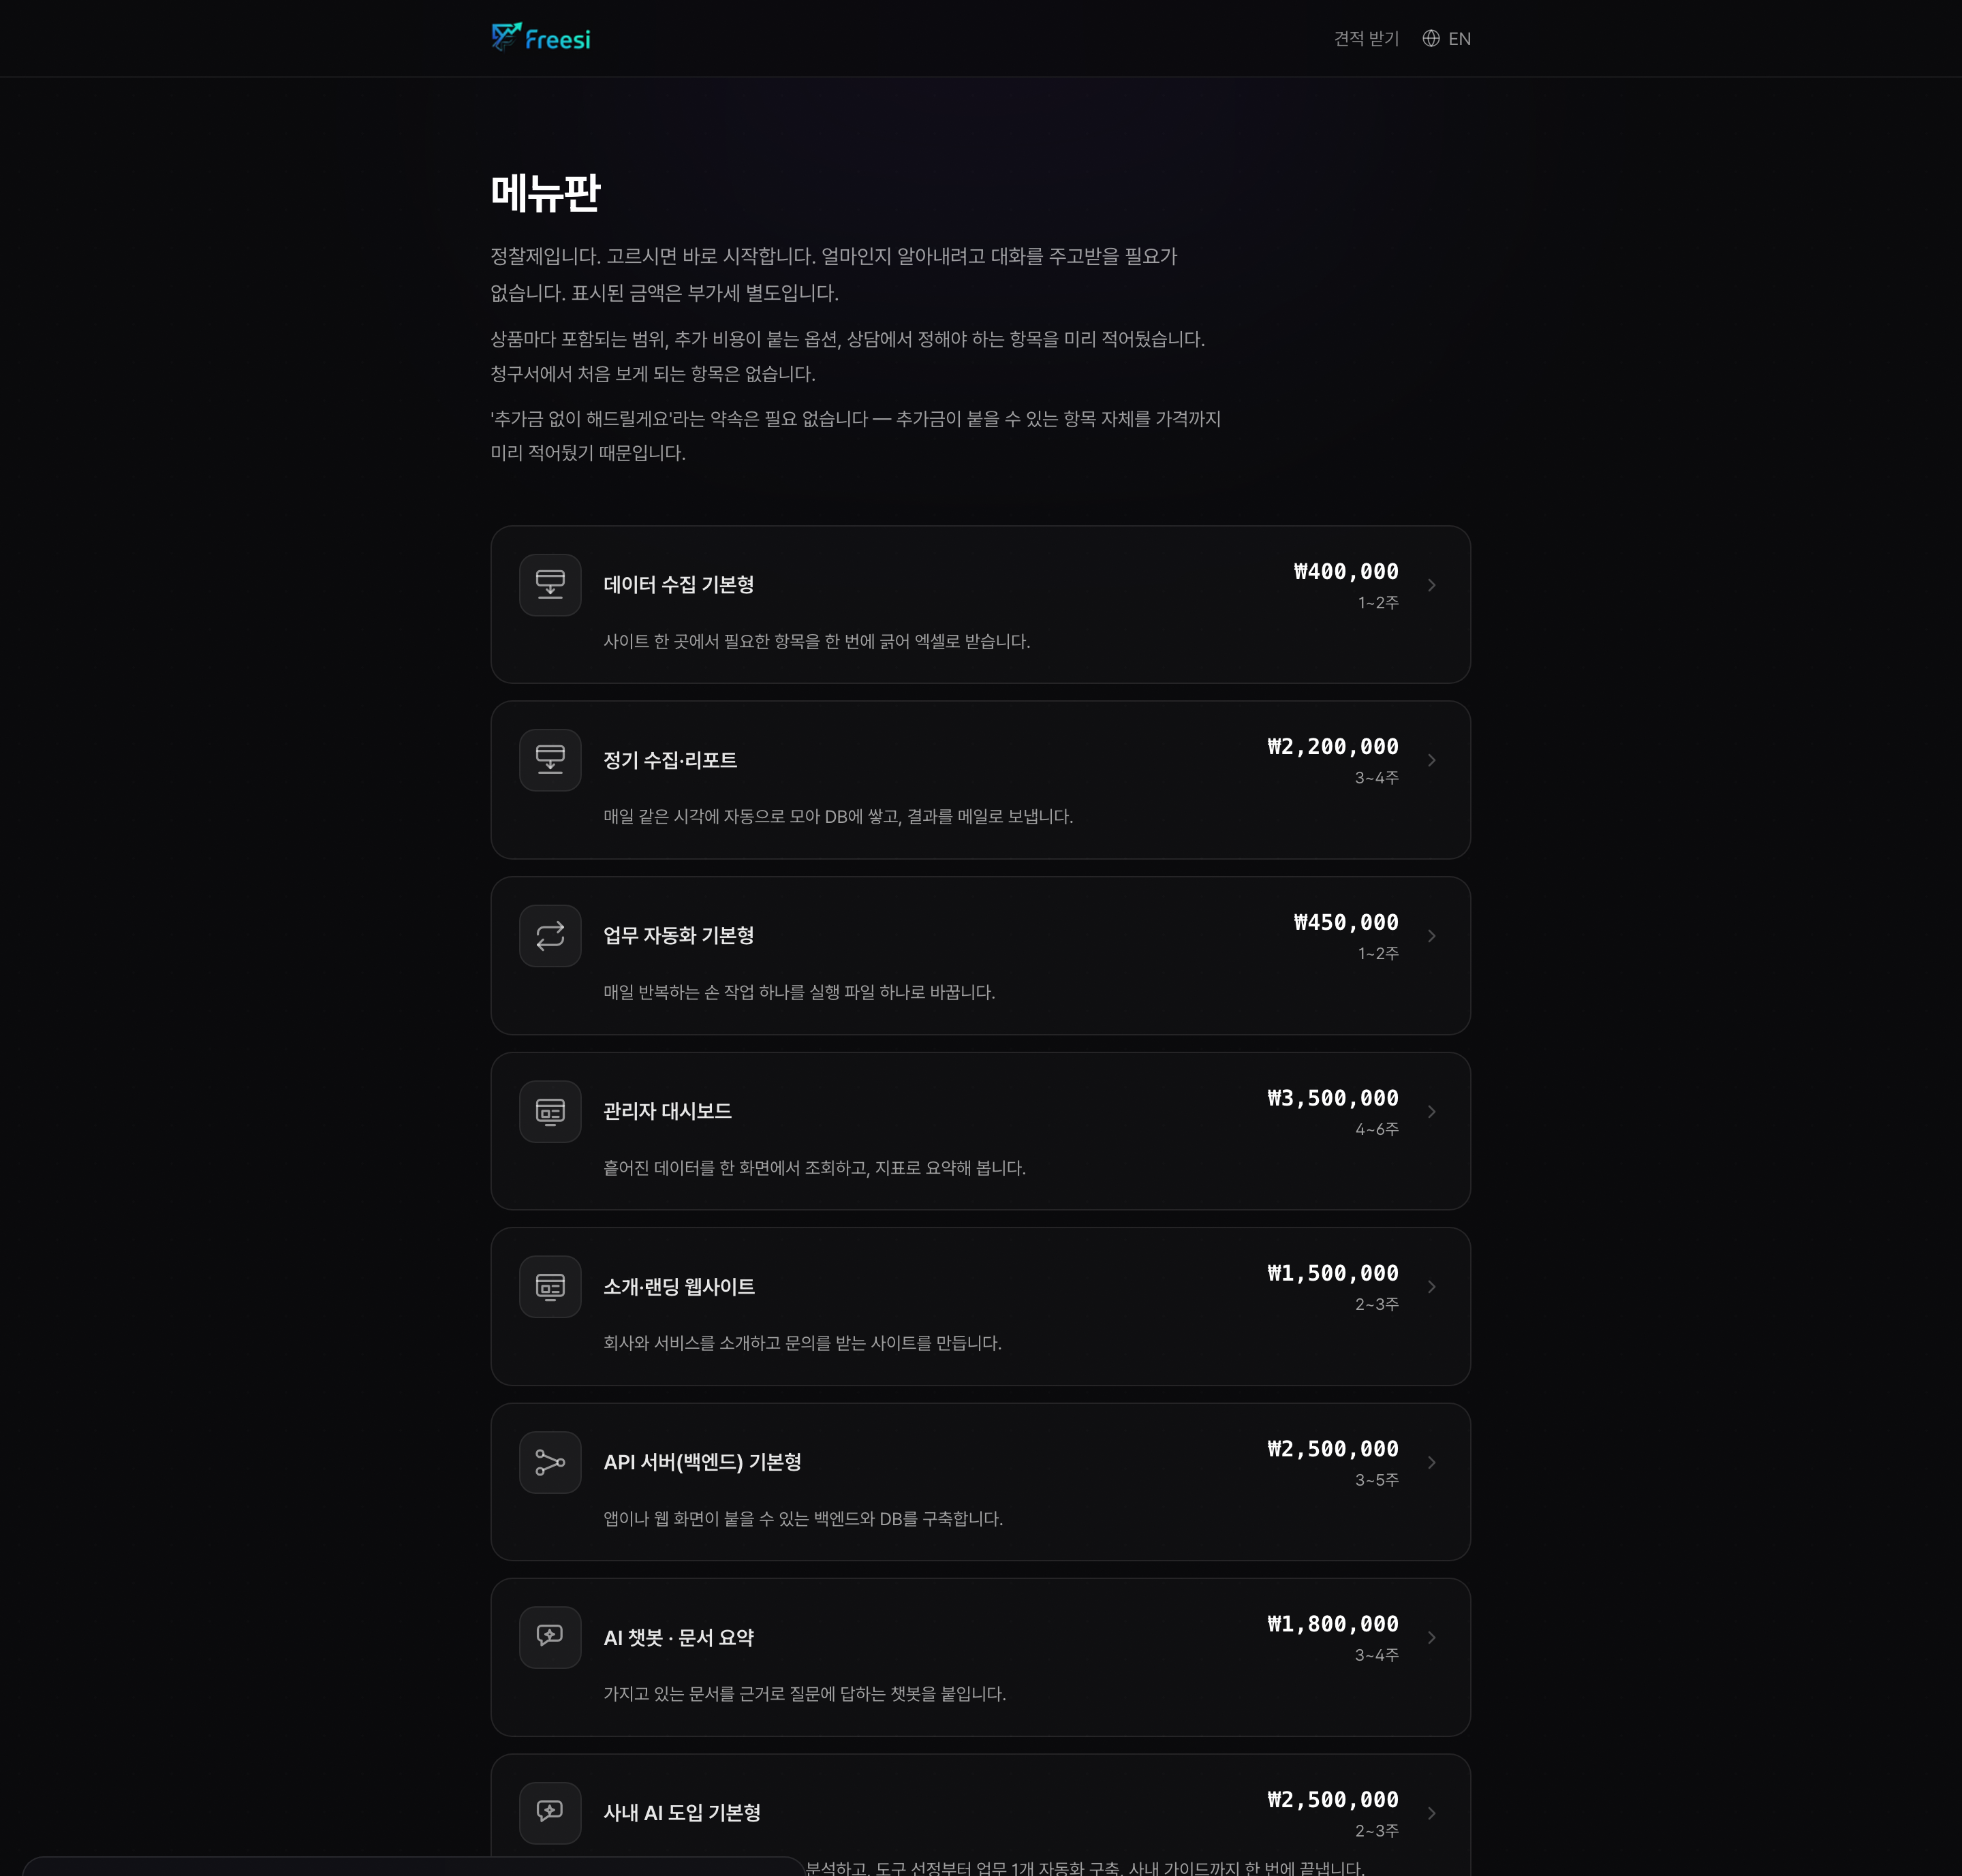
Task: Click the 업무 자동화 기본형 loop icon
Action: pyautogui.click(x=550, y=936)
